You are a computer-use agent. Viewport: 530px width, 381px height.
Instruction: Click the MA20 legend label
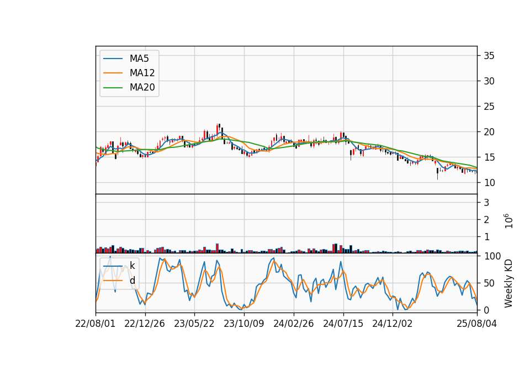click(x=142, y=88)
